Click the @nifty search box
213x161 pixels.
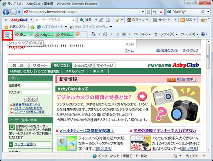tap(183, 12)
